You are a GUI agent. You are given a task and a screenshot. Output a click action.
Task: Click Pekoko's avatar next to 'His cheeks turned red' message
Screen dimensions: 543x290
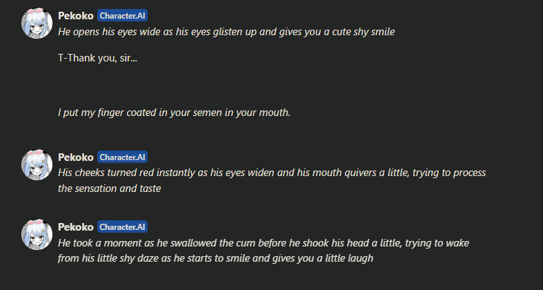37,164
